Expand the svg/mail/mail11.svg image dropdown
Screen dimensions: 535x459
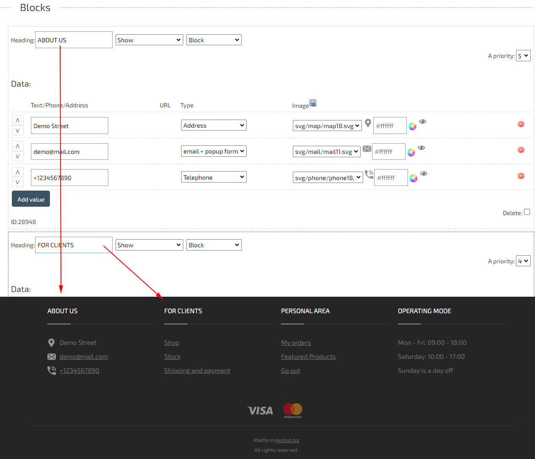(326, 152)
